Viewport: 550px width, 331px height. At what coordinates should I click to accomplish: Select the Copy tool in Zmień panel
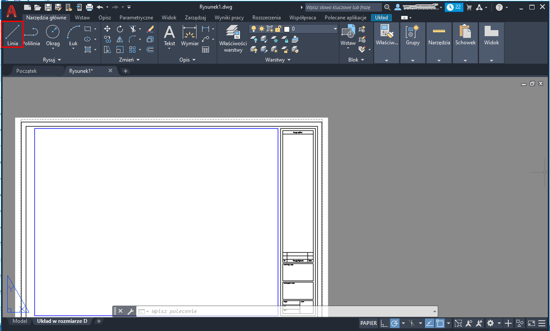[108, 39]
